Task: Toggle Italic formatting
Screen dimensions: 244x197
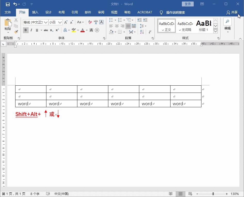Action: pos(31,30)
